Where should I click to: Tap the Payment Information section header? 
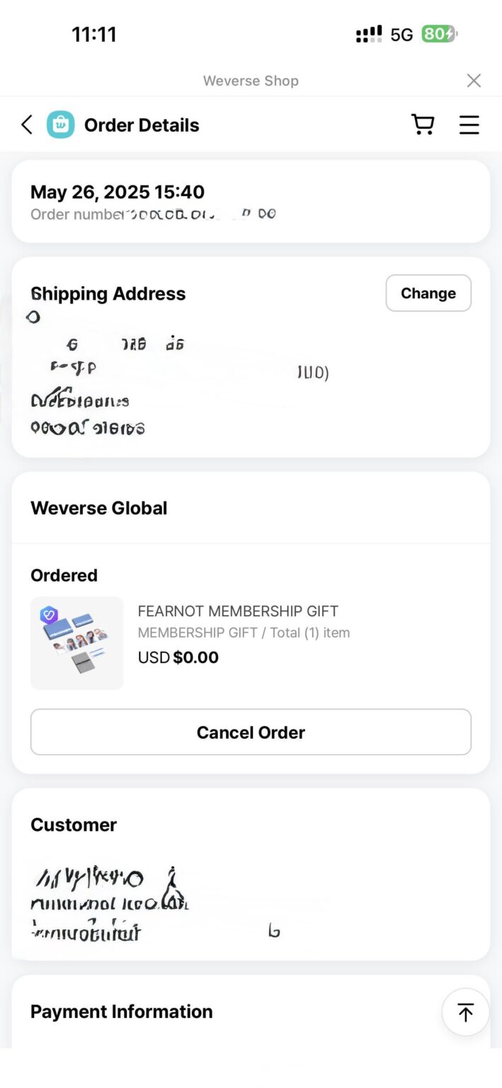pyautogui.click(x=121, y=1011)
